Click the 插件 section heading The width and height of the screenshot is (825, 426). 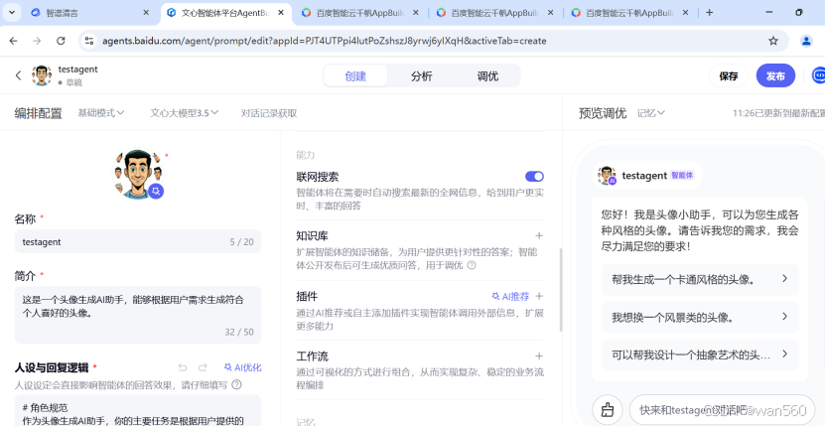coord(307,296)
